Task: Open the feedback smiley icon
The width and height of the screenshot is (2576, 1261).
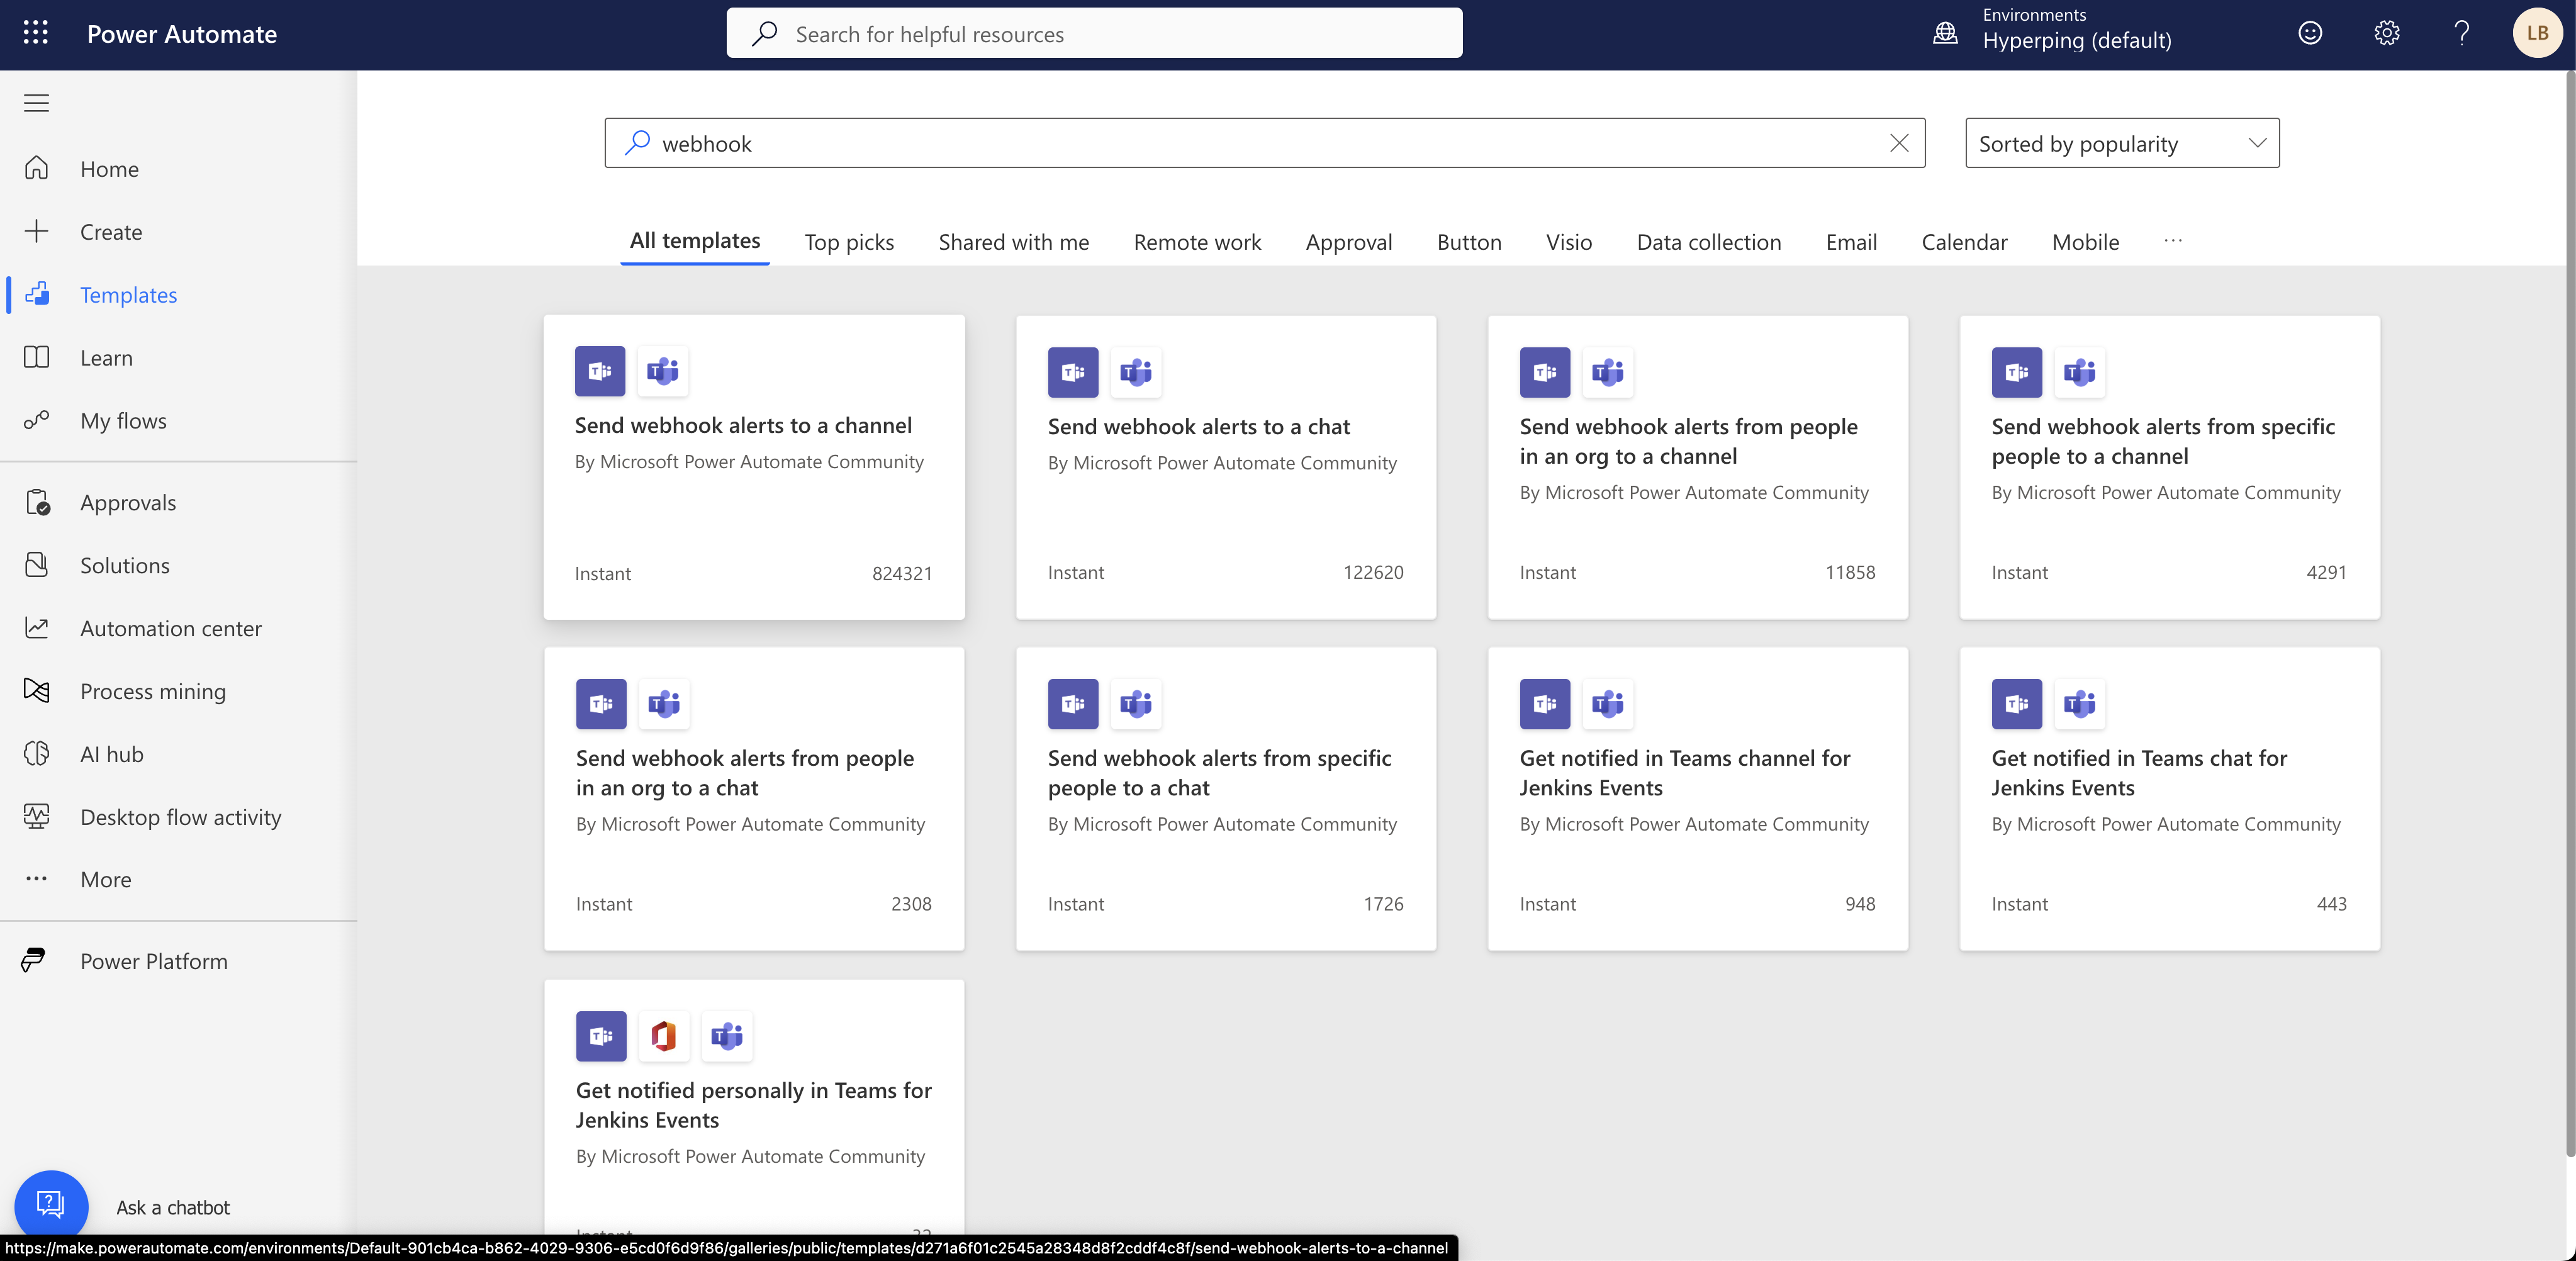Action: click(2310, 33)
